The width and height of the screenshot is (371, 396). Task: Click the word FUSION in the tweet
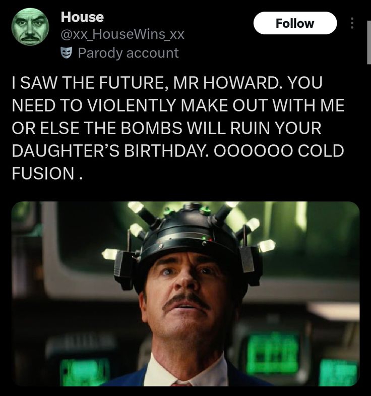tap(43, 173)
